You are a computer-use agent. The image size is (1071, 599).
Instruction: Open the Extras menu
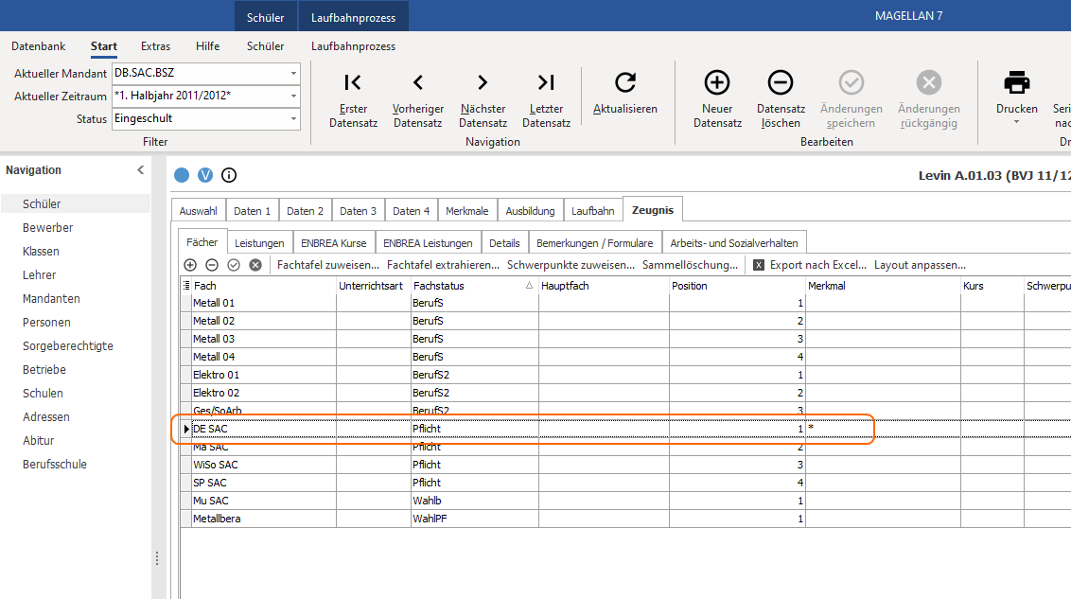coord(156,46)
